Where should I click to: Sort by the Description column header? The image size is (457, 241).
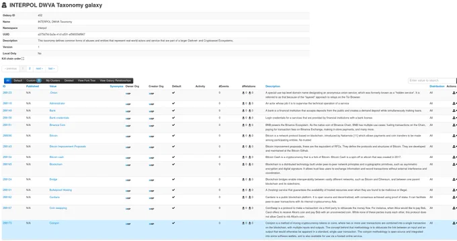[273, 86]
